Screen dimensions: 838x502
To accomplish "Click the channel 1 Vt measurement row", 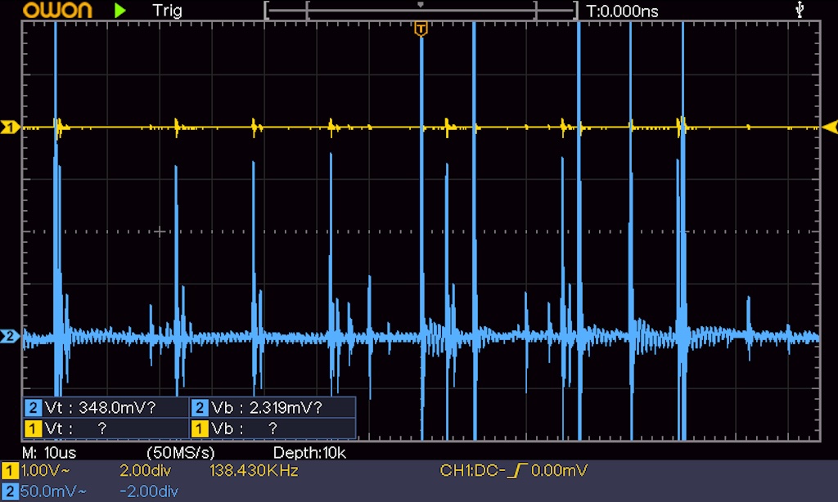I will pyautogui.click(x=106, y=428).
